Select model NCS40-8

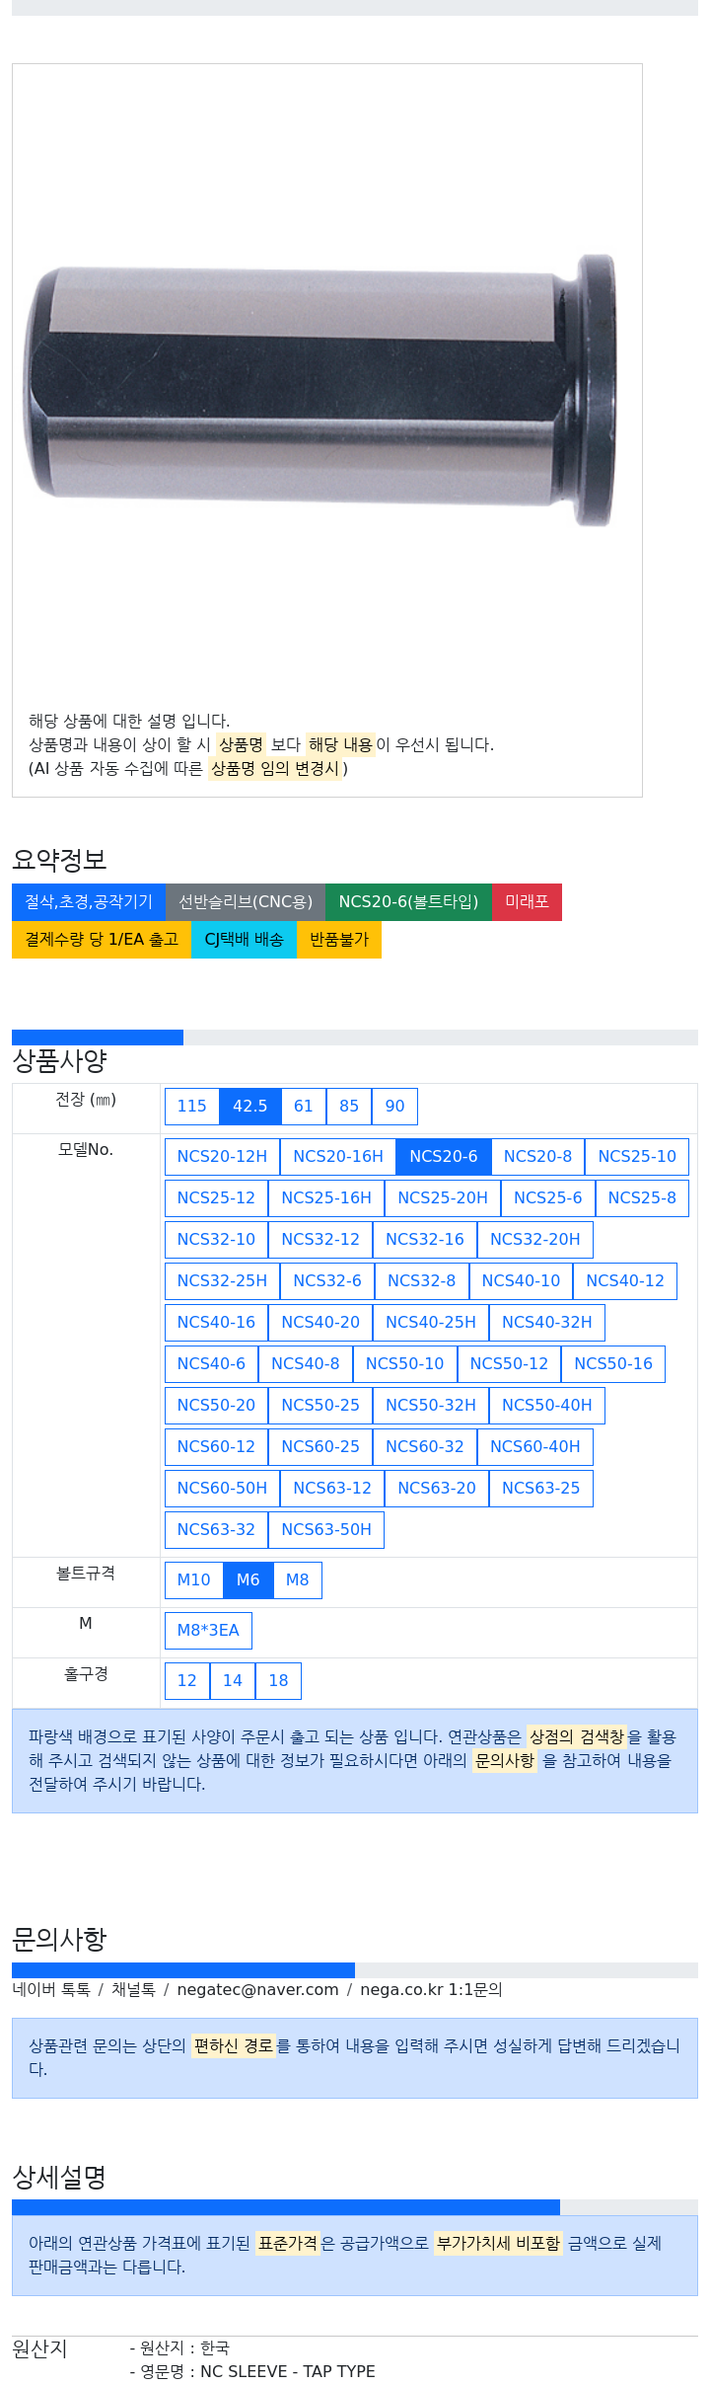coord(306,1364)
